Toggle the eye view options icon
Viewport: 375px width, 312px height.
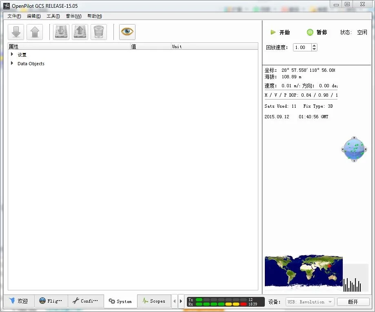point(127,32)
